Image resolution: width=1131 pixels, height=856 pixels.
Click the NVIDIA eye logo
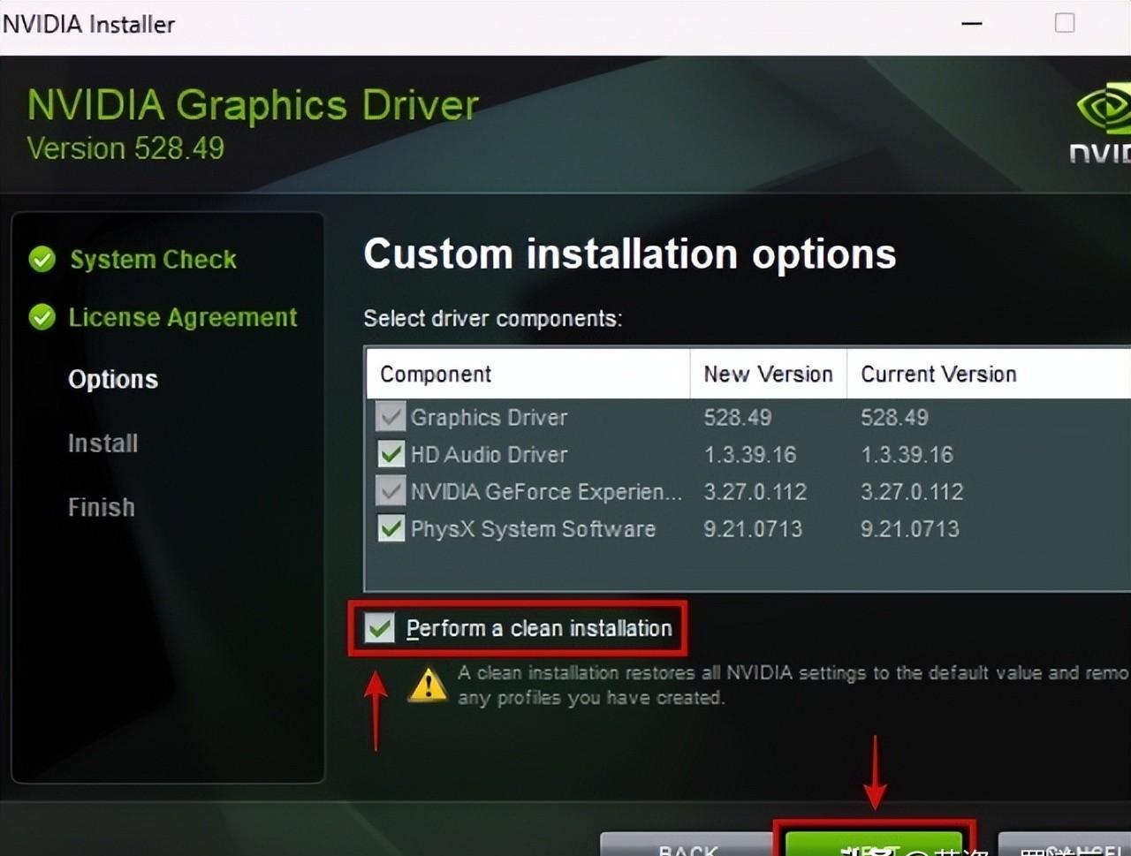[x=1104, y=109]
